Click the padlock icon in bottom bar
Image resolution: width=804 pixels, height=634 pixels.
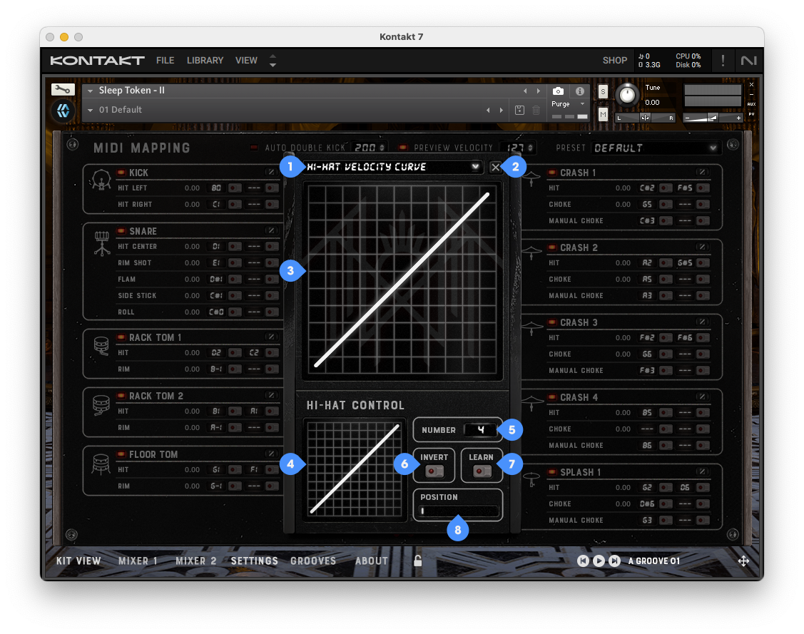pos(418,561)
